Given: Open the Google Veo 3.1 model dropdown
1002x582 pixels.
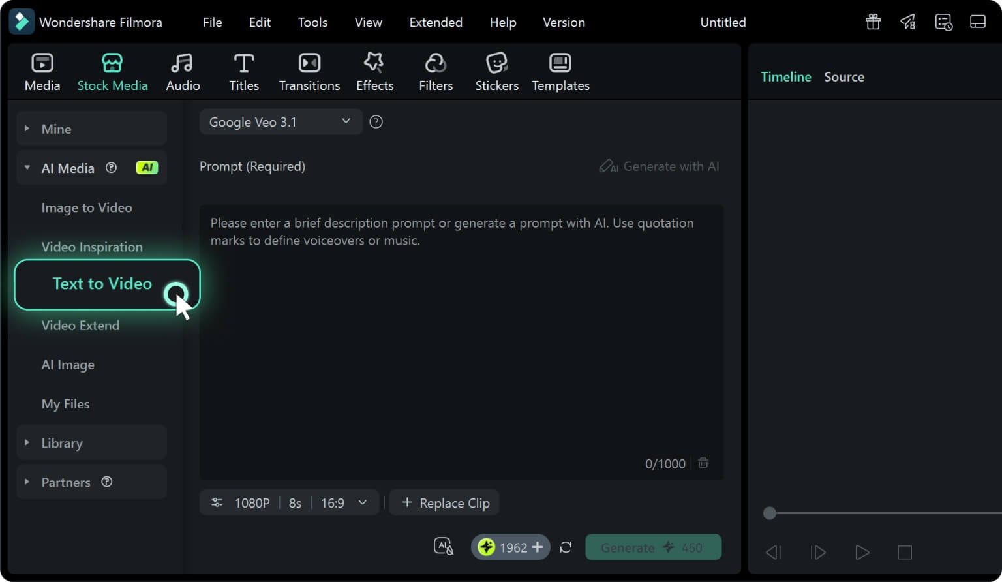Looking at the screenshot, I should [x=281, y=121].
